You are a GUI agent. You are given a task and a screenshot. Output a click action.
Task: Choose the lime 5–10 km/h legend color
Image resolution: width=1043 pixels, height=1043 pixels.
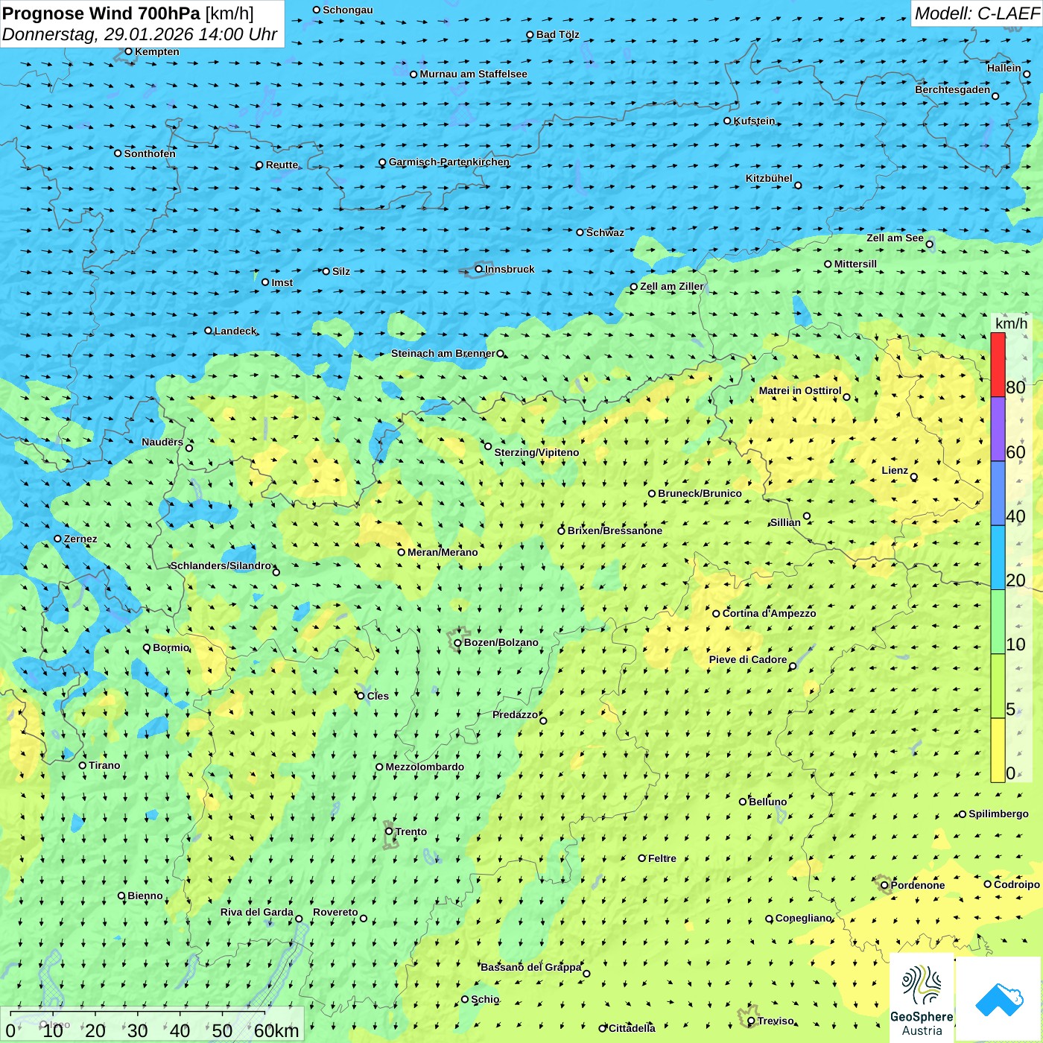[998, 686]
